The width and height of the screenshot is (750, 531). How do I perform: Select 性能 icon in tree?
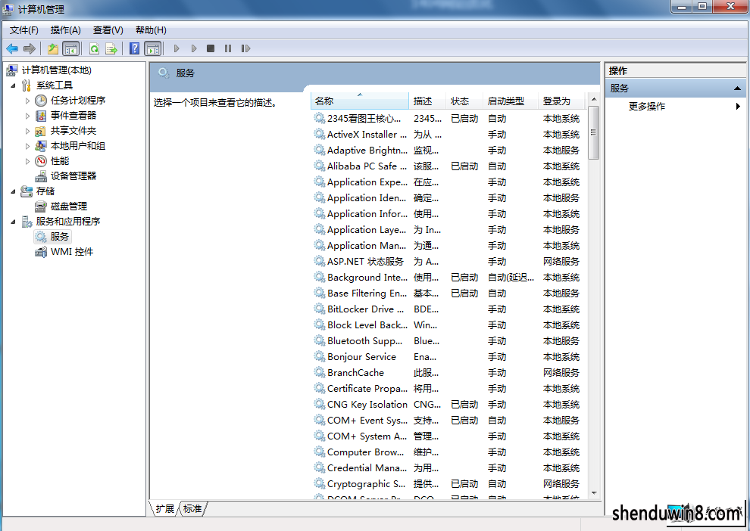[41, 161]
